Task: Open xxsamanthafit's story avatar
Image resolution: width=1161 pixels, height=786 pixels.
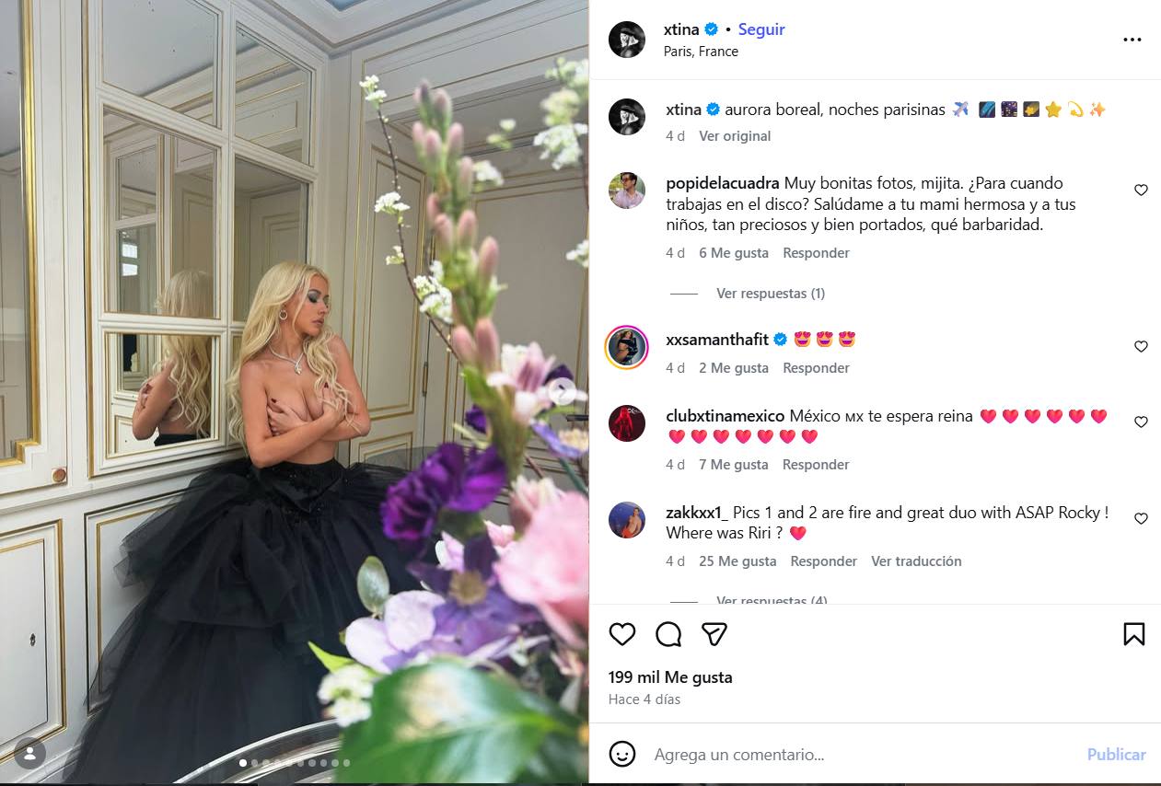Action: [x=627, y=346]
